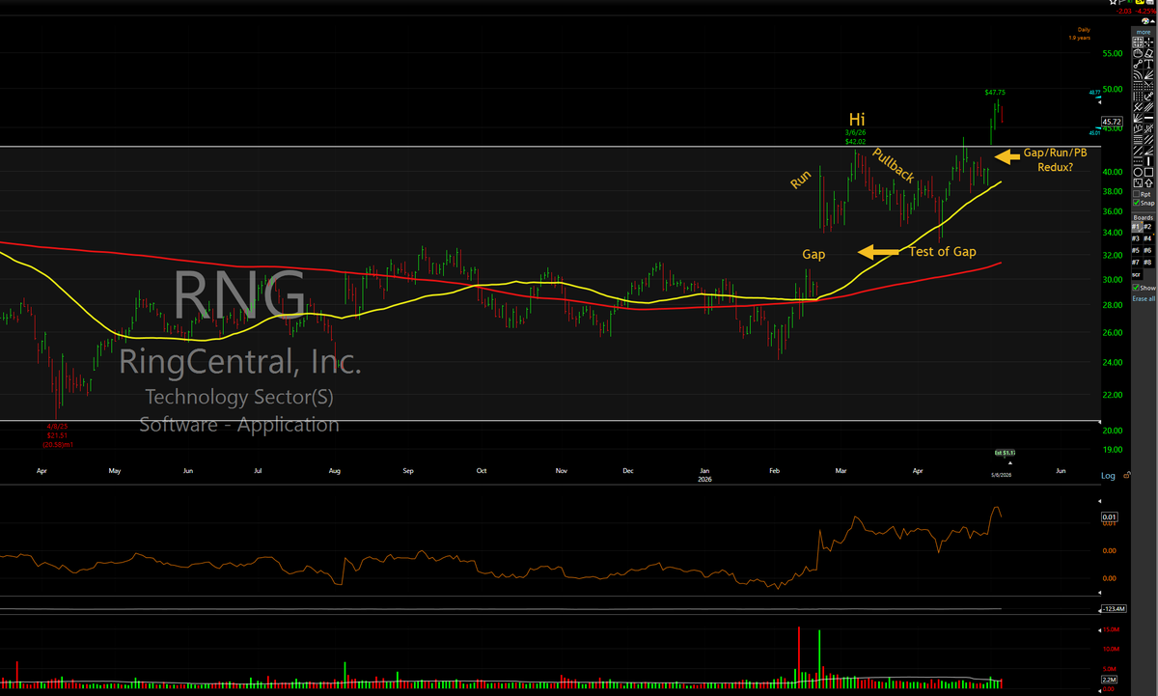
Task: Click the scr button under boards
Action: 1137,274
